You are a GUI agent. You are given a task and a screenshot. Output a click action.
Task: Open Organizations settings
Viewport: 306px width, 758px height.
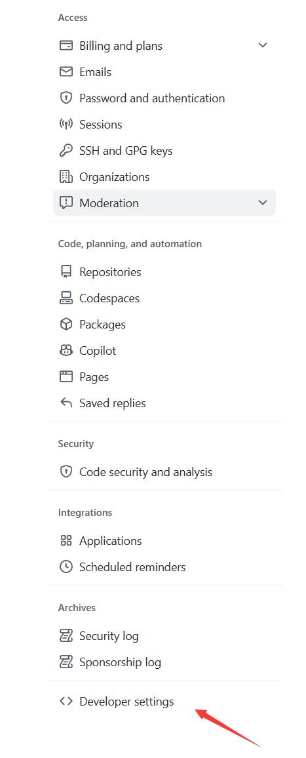click(164, 176)
